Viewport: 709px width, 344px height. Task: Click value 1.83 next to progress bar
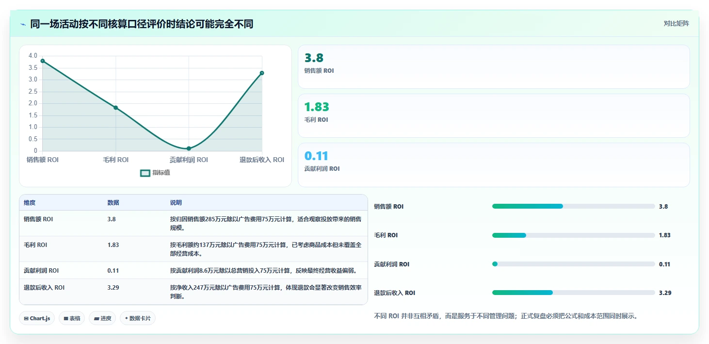[x=664, y=235]
